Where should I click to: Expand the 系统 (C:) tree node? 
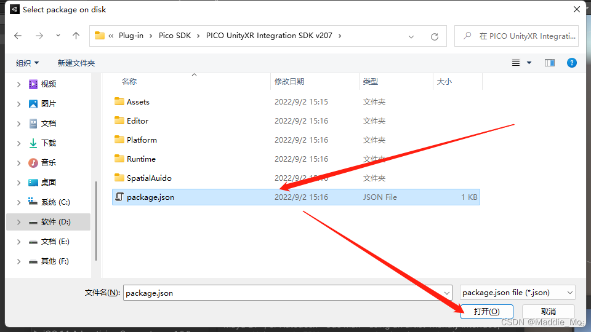pos(18,202)
